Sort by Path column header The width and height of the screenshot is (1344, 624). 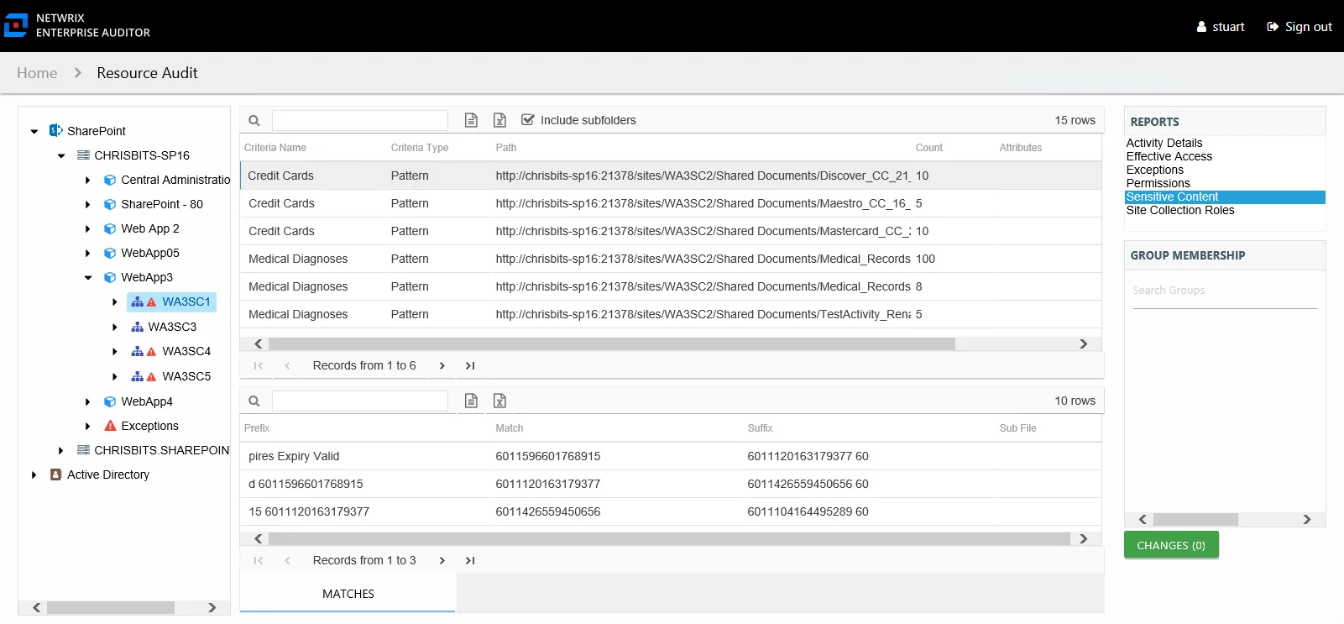(506, 148)
